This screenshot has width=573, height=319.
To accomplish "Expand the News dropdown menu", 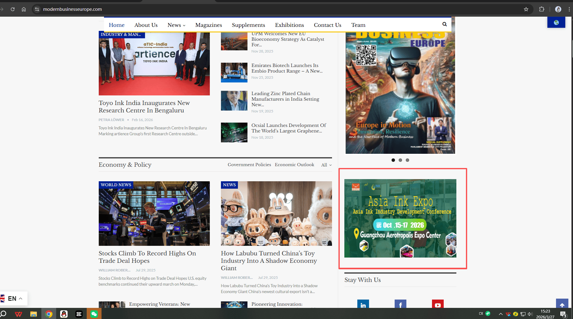I will [176, 25].
